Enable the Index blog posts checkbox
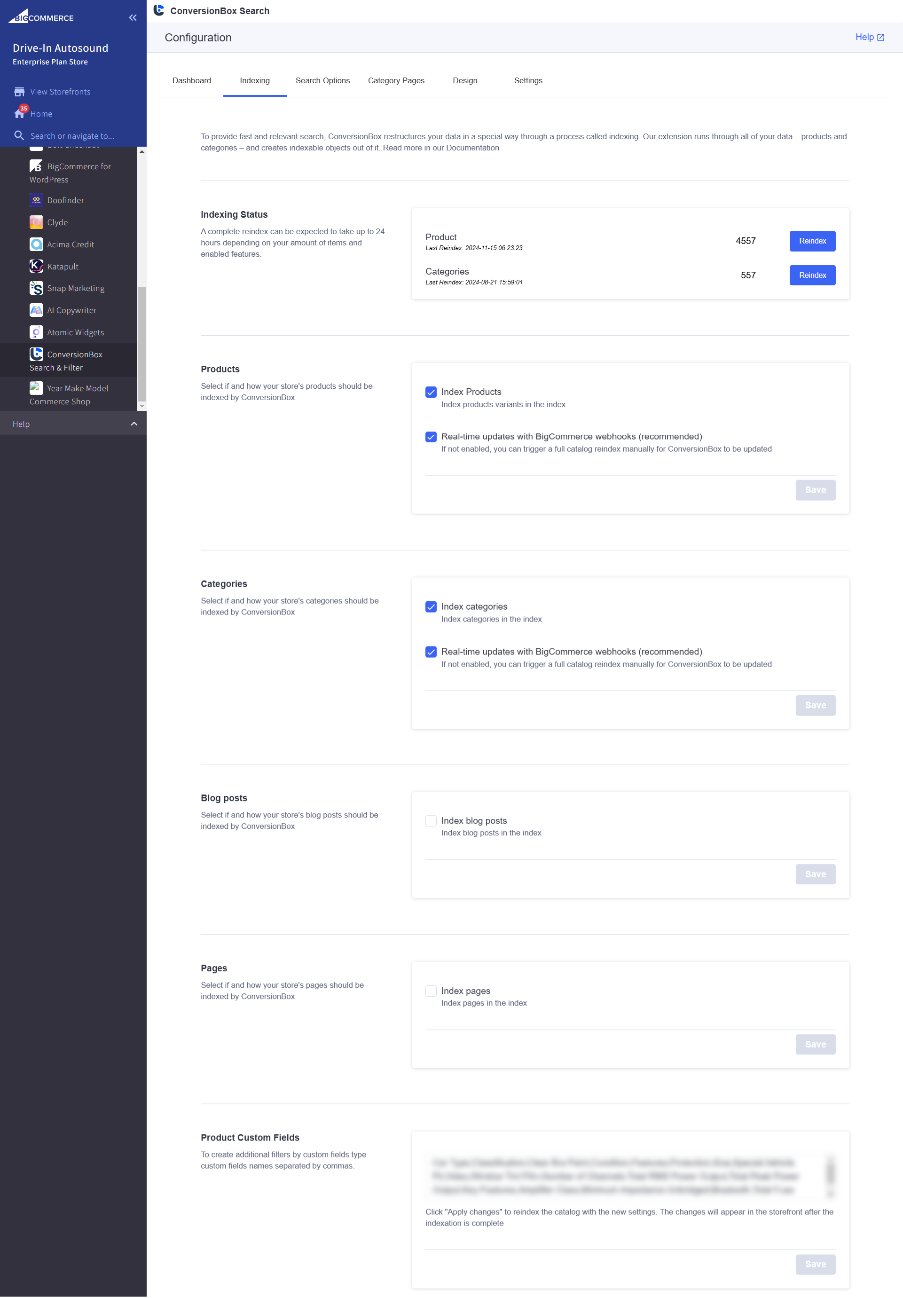903x1298 pixels. click(431, 821)
